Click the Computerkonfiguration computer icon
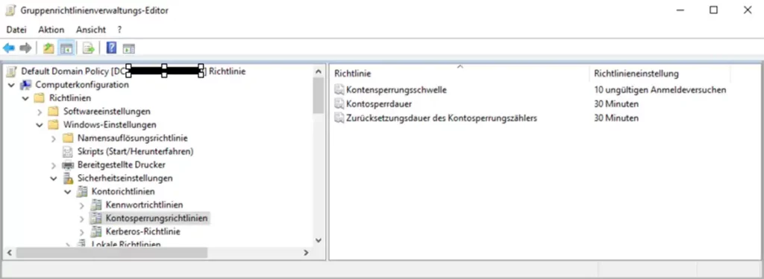This screenshot has height=279, width=764. click(x=26, y=85)
